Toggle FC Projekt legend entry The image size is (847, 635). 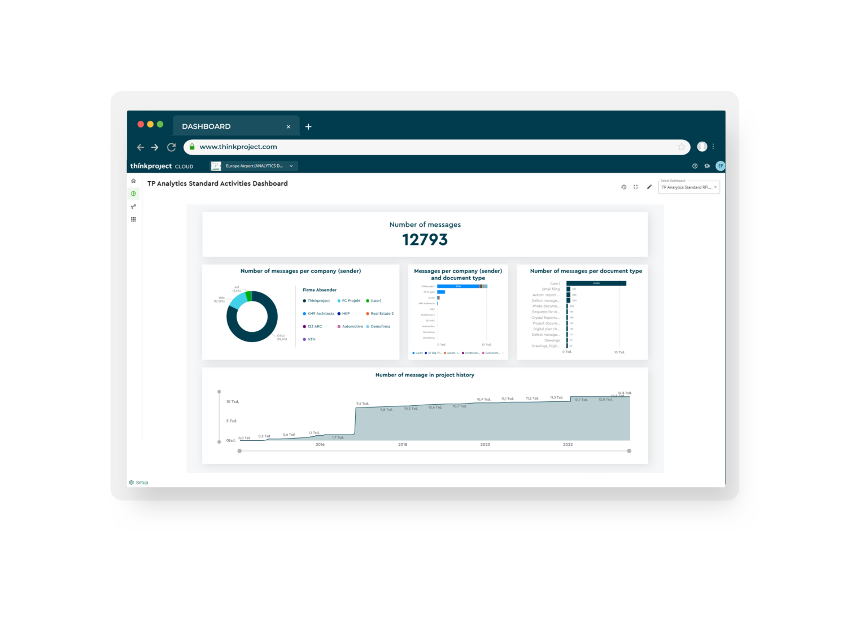(351, 301)
